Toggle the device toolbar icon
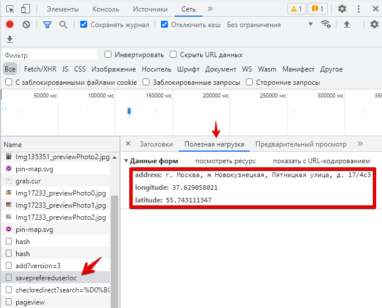Viewport: 382px width, 308px height. click(x=25, y=9)
